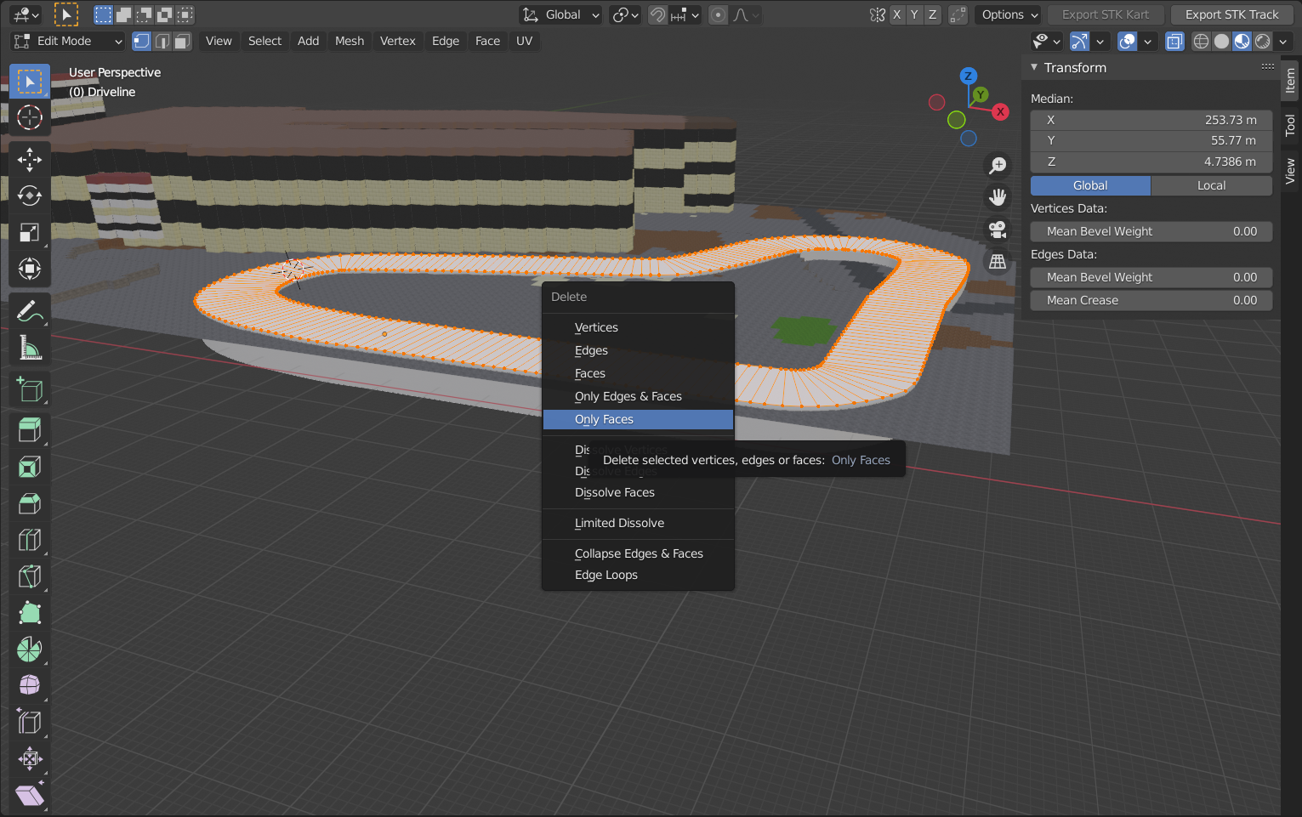Select the Extrude Region tool

30,430
